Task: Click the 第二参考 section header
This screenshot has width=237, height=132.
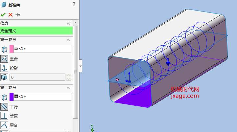Action: [36, 88]
